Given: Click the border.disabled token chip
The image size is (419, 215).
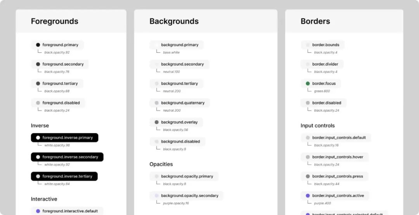Looking at the screenshot, I should click(324, 103).
